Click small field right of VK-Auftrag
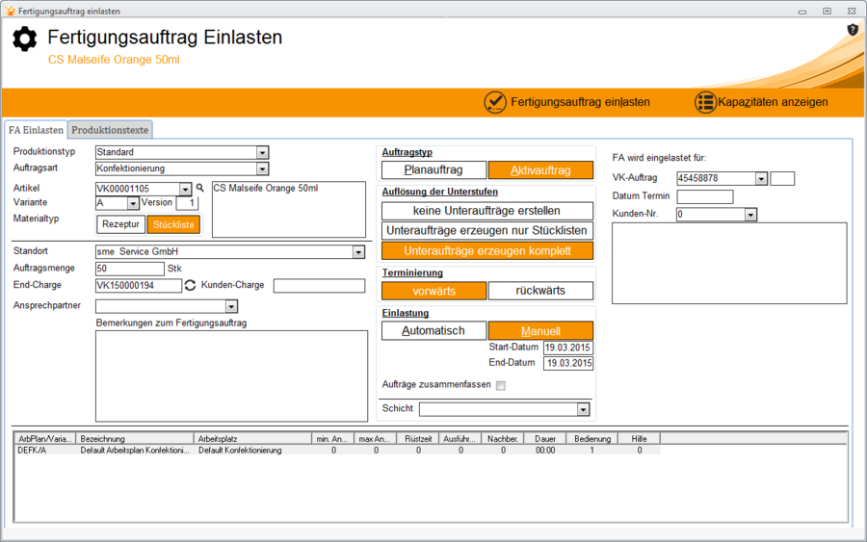Viewport: 867px width, 542px height. click(782, 178)
